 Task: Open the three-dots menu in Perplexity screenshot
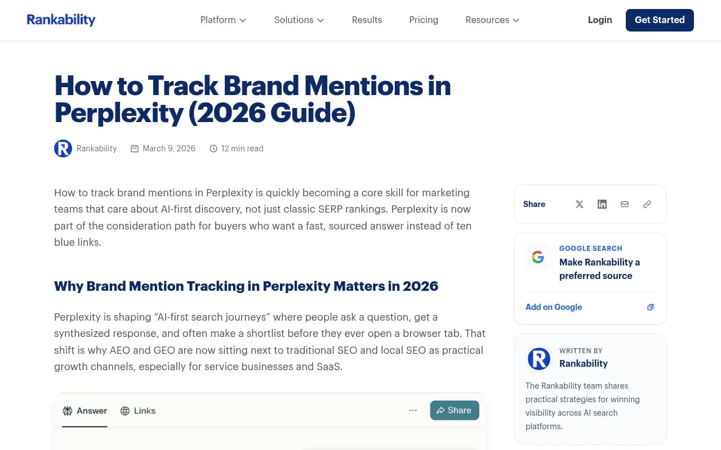coord(413,411)
